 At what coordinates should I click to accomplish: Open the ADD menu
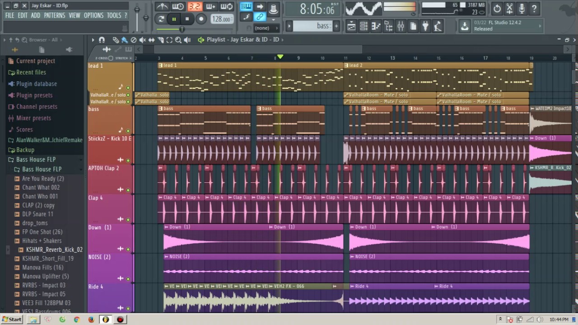(36, 15)
